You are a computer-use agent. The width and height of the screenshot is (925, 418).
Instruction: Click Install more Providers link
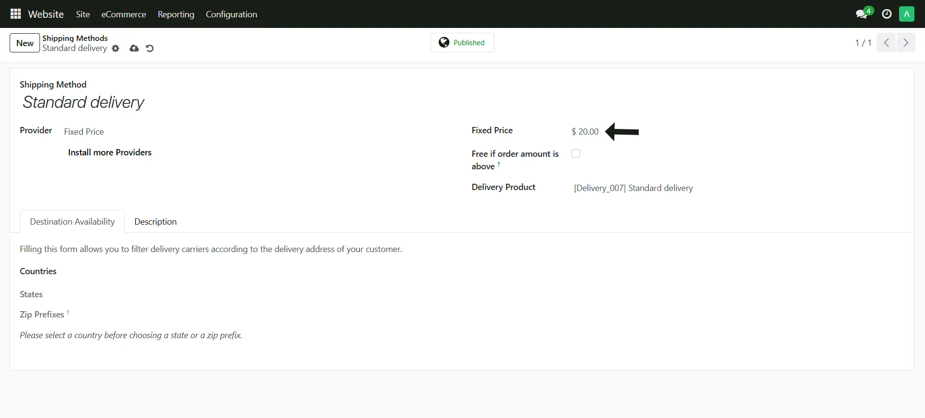tap(109, 152)
